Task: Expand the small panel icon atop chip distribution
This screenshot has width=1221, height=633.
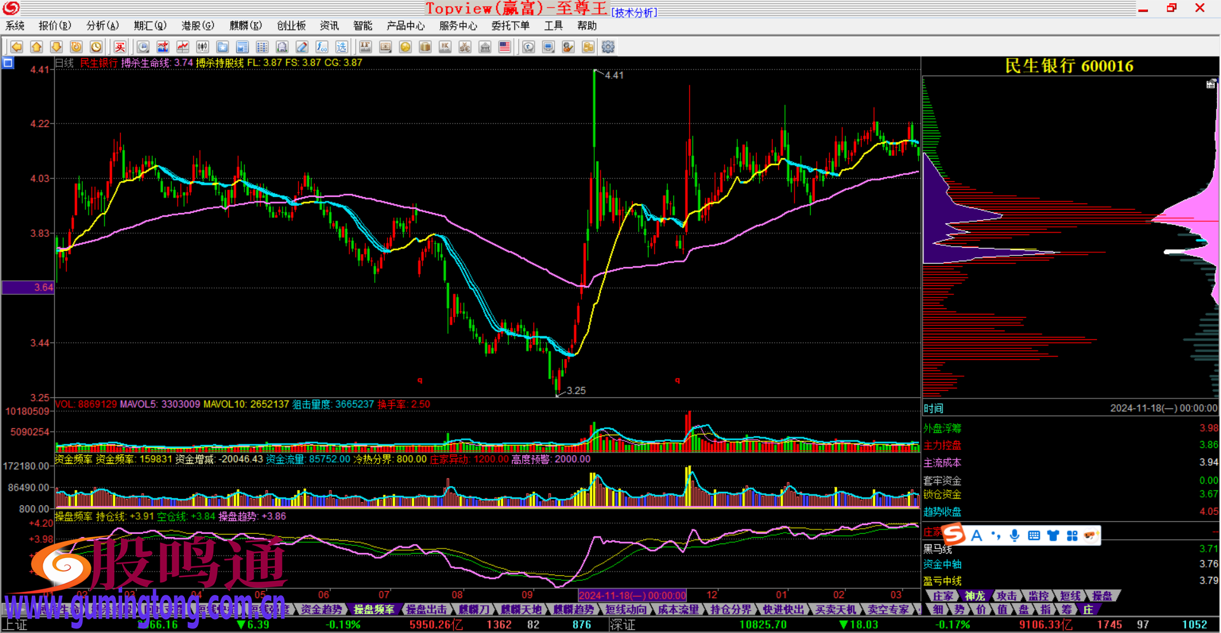Action: click(1211, 84)
